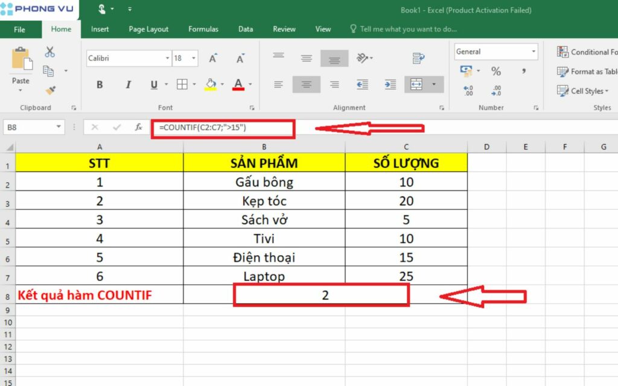Image resolution: width=618 pixels, height=386 pixels.
Task: Apply the yellow Fill Color swatch
Action: pos(210,84)
